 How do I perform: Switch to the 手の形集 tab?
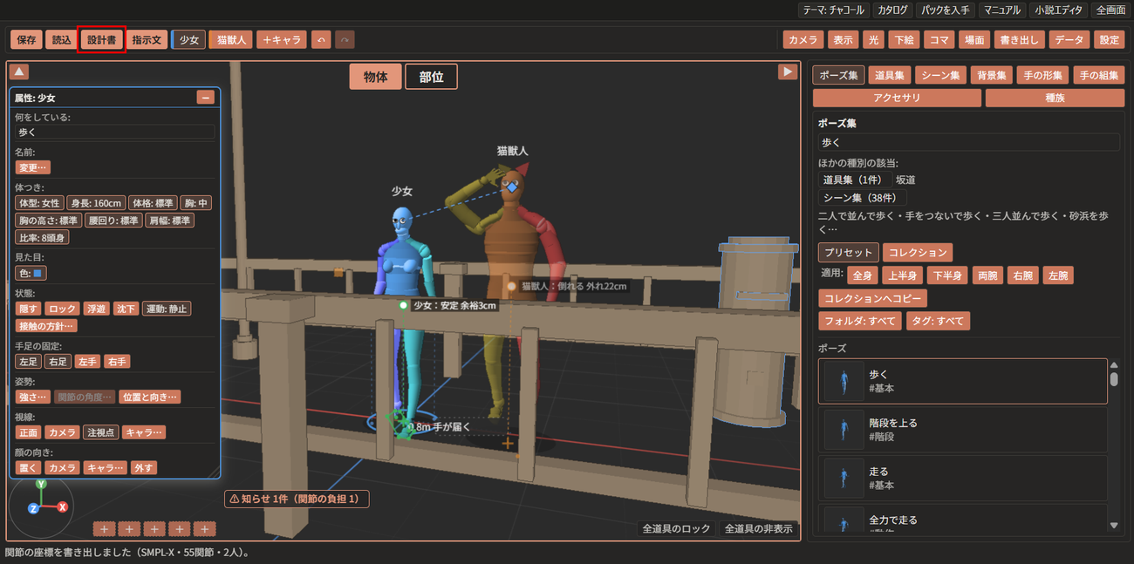[1042, 75]
